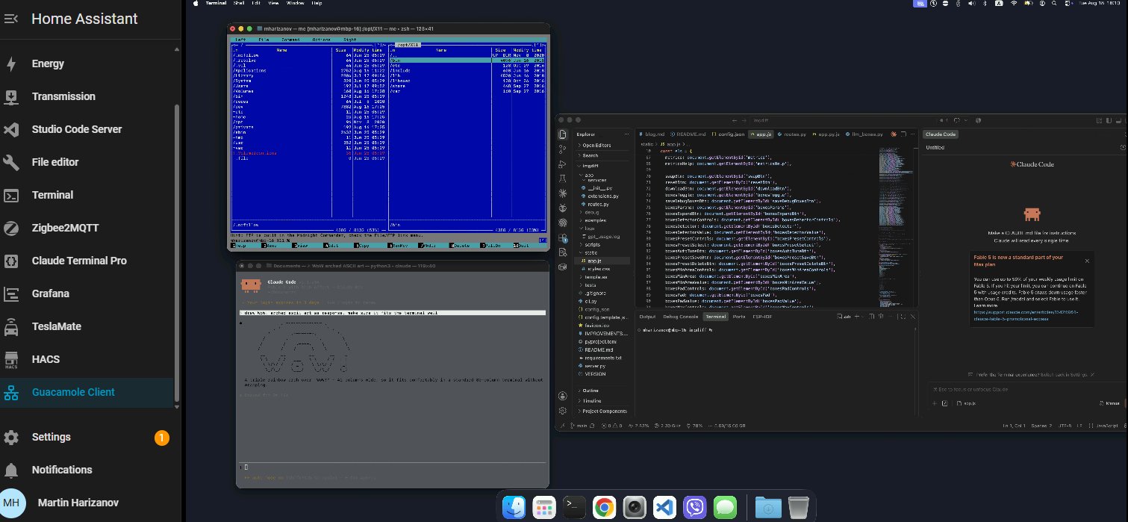Click Shell in the macOS menu bar
The width and height of the screenshot is (1128, 522).
click(x=240, y=3)
